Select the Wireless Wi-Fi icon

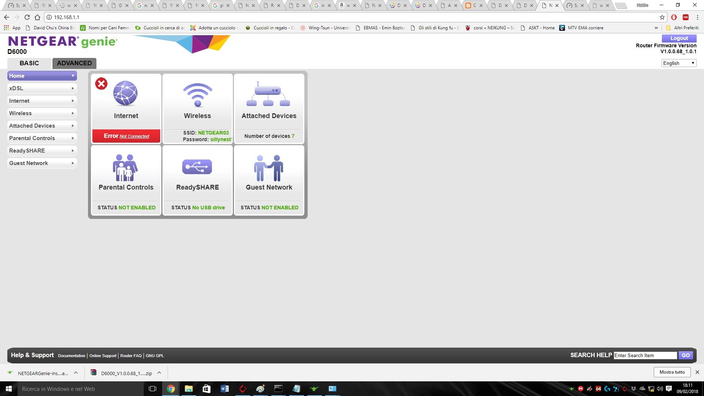pos(197,95)
